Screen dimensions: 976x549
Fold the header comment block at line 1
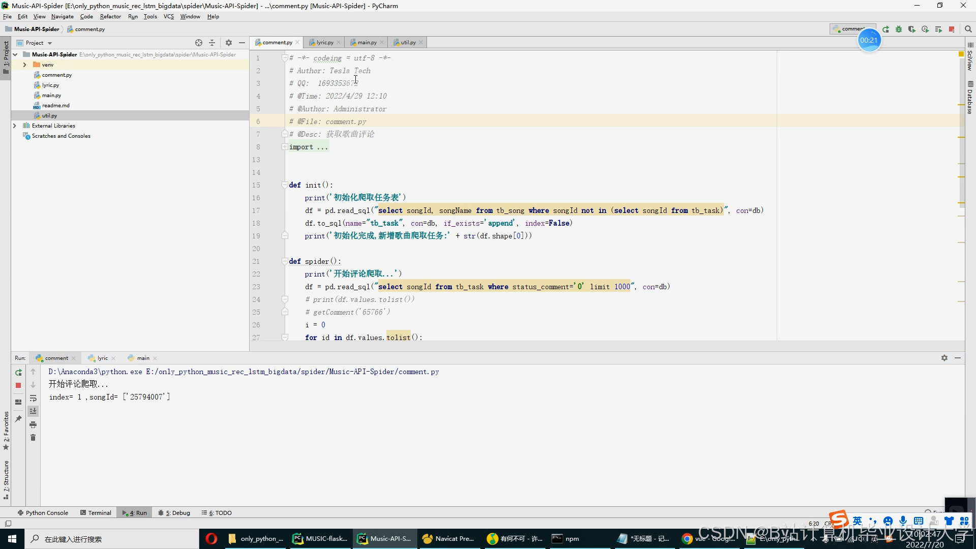click(285, 58)
